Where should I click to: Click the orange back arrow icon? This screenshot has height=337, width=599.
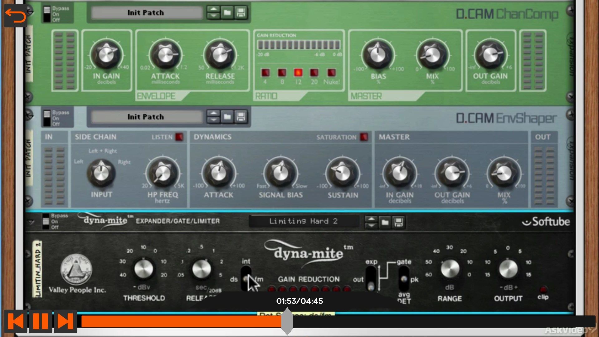[x=15, y=15]
